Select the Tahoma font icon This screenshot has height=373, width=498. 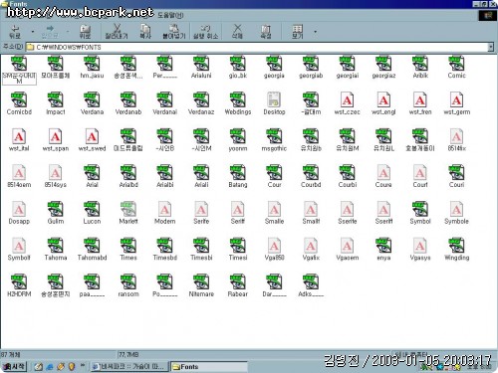coord(56,250)
